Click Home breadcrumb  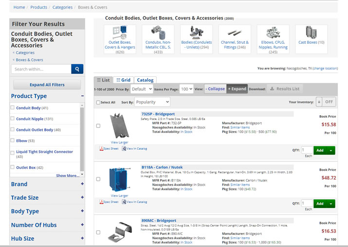tap(19, 7)
